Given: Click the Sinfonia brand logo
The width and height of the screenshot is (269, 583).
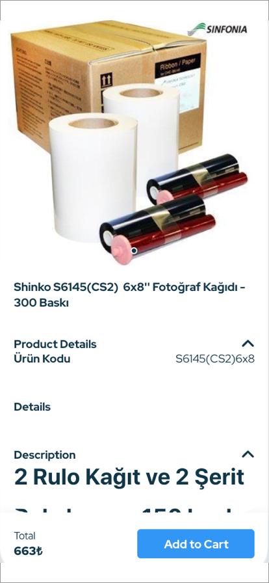Looking at the screenshot, I should 217,29.
